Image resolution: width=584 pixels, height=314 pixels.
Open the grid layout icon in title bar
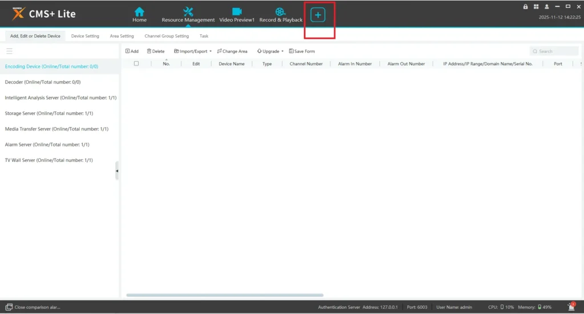click(x=536, y=6)
